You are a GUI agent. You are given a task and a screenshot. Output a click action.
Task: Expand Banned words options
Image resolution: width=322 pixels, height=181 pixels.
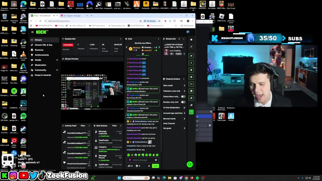[184, 119]
